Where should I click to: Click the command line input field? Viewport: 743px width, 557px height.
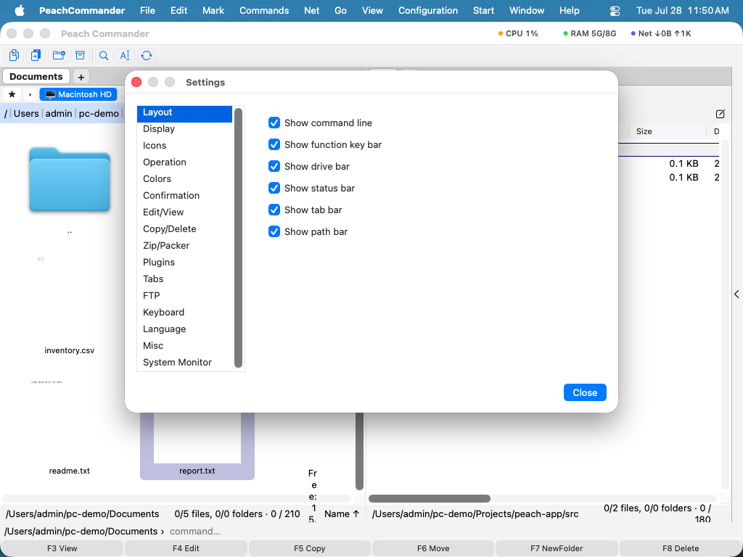point(453,532)
